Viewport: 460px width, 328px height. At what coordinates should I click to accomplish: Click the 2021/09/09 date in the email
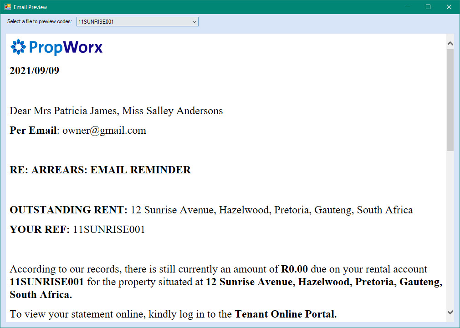click(35, 71)
